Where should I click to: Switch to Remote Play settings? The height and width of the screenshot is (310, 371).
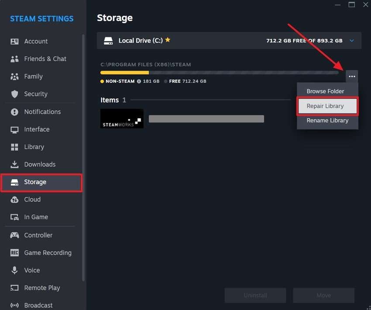41,288
